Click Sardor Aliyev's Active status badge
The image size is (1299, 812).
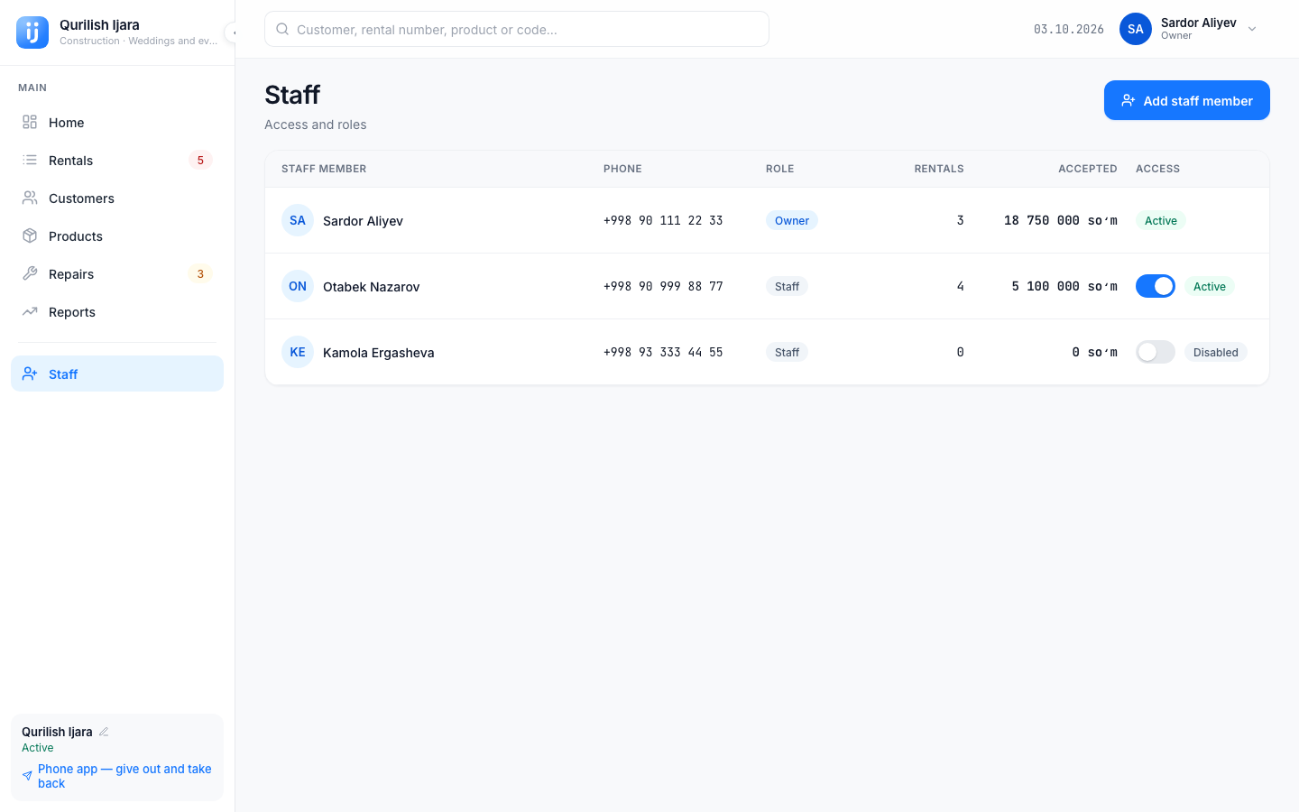(x=1161, y=220)
